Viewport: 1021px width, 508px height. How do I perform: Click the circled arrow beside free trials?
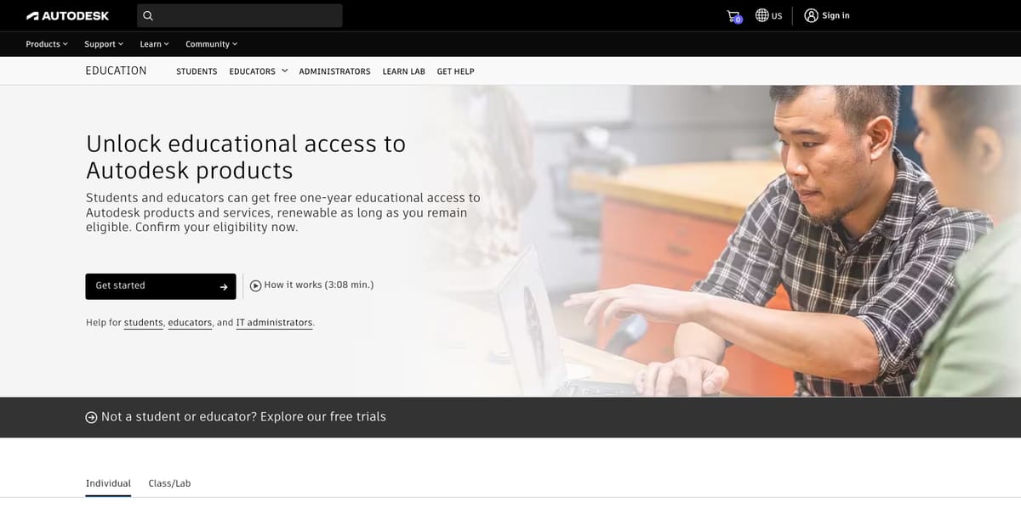point(91,417)
